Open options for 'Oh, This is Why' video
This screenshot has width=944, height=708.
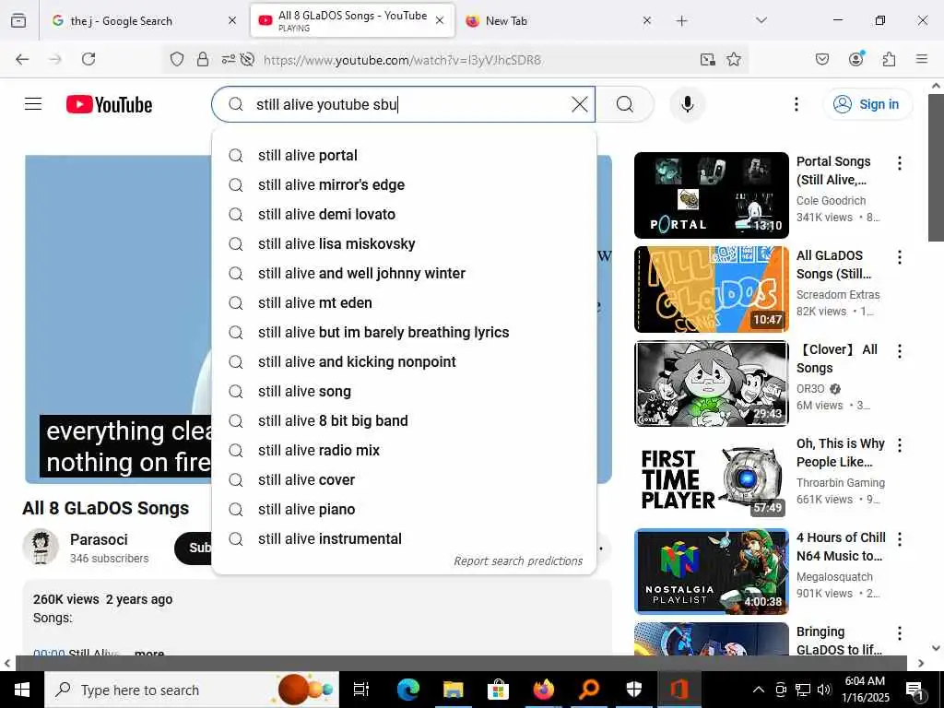[x=900, y=445]
